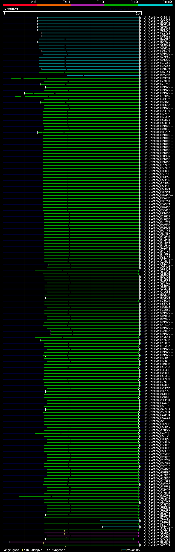Select hit label UniRef100_A3AX85
The width and height of the screenshot is (175, 552).
[x=157, y=63]
